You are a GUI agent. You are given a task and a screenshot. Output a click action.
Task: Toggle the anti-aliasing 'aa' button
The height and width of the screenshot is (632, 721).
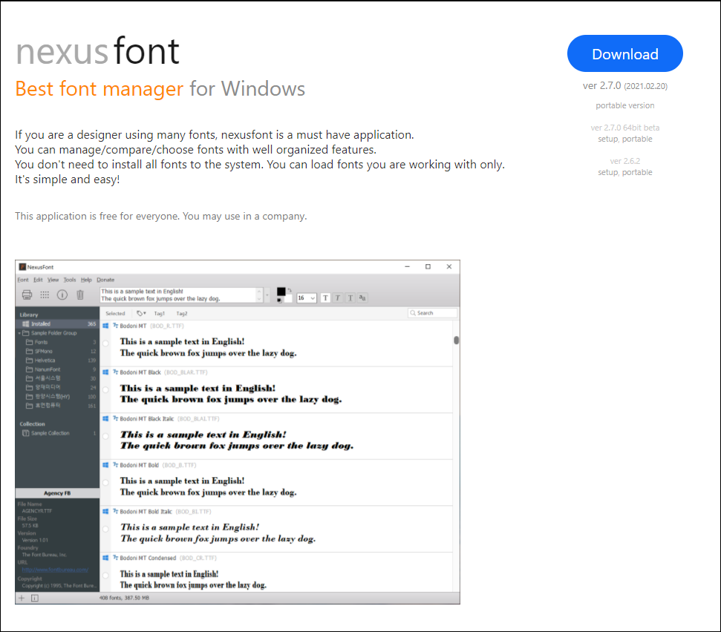(x=363, y=297)
